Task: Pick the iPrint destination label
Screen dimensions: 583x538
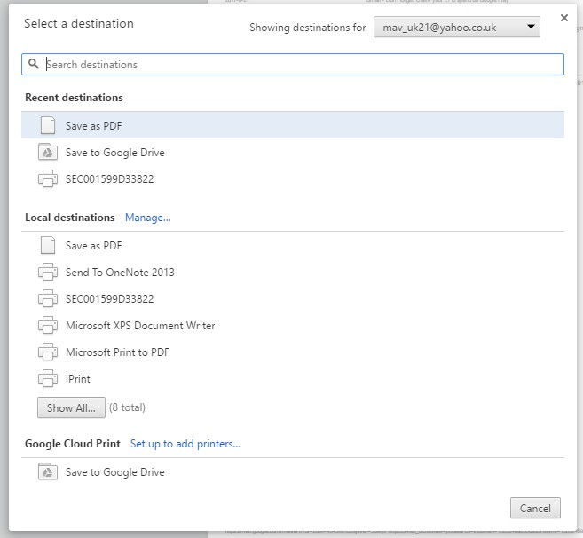Action: pyautogui.click(x=77, y=379)
